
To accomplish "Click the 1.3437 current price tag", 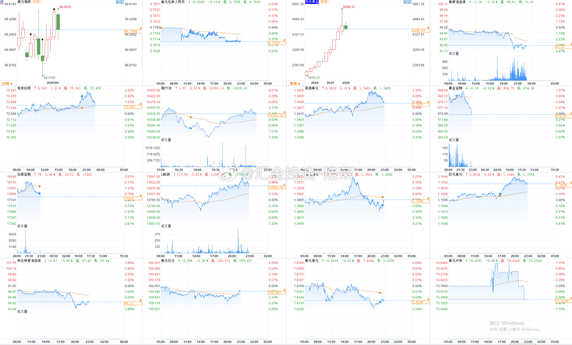I will point(421,105).
